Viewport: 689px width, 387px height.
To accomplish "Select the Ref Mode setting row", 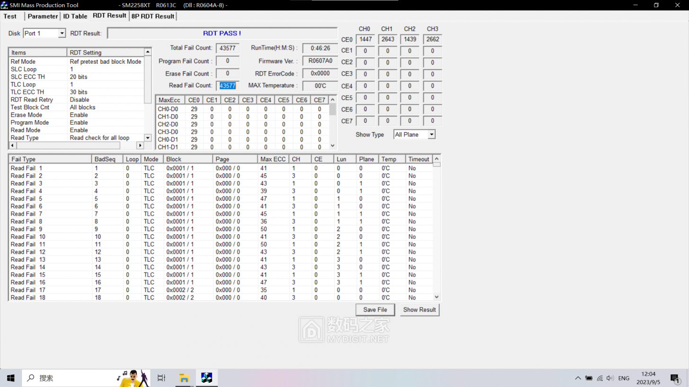I will point(76,61).
